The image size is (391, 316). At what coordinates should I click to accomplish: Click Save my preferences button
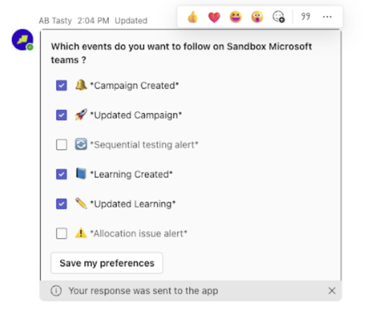click(x=107, y=263)
